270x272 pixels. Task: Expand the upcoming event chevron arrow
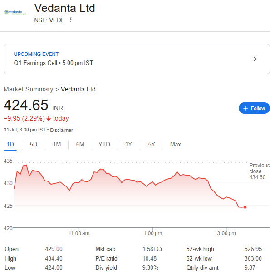pyautogui.click(x=255, y=59)
